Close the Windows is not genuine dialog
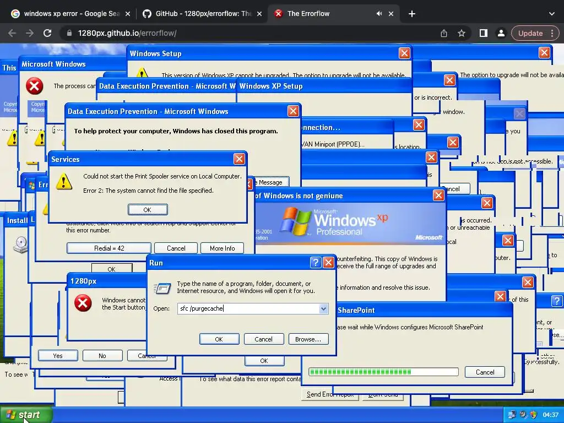 (438, 196)
